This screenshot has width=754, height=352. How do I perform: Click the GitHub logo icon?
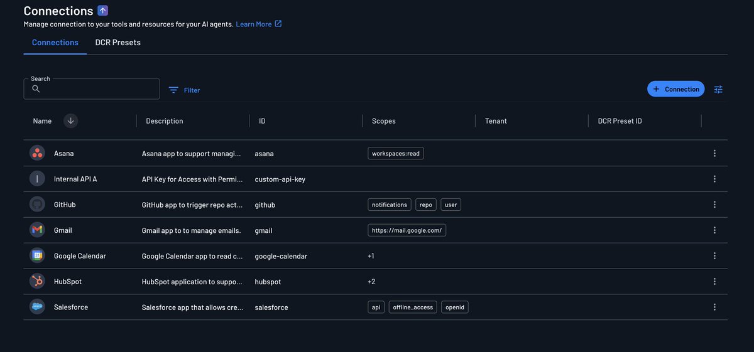point(37,205)
